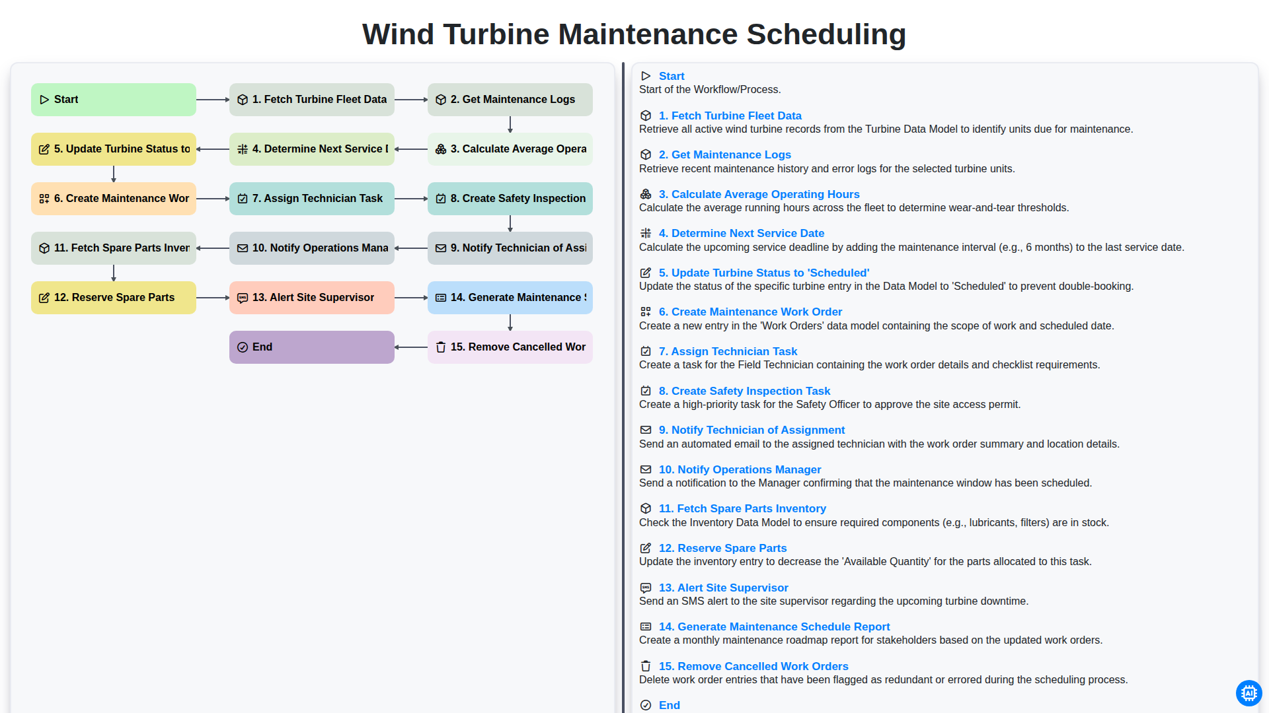The image size is (1269, 713).
Task: Select node 10. Notify Operations Mana
Action: (x=312, y=248)
